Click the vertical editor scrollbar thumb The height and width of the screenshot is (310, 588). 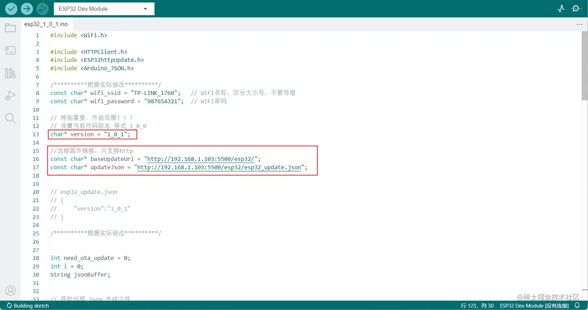(584, 66)
